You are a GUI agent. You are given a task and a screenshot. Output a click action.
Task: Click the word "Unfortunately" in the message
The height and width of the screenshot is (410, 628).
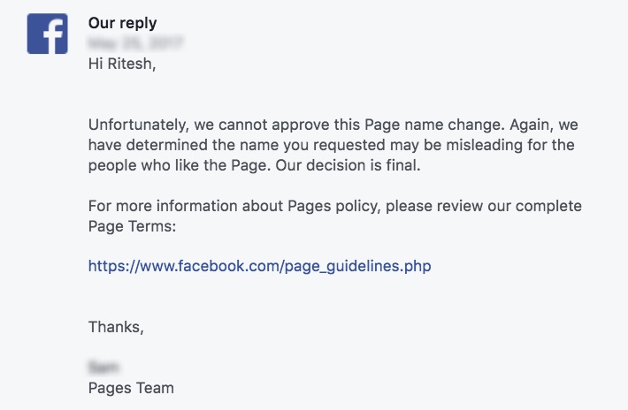(x=136, y=124)
